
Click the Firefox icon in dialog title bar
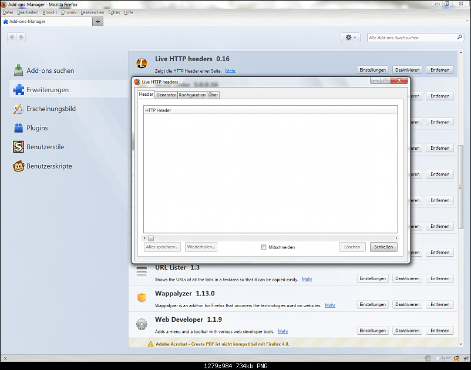(x=137, y=82)
